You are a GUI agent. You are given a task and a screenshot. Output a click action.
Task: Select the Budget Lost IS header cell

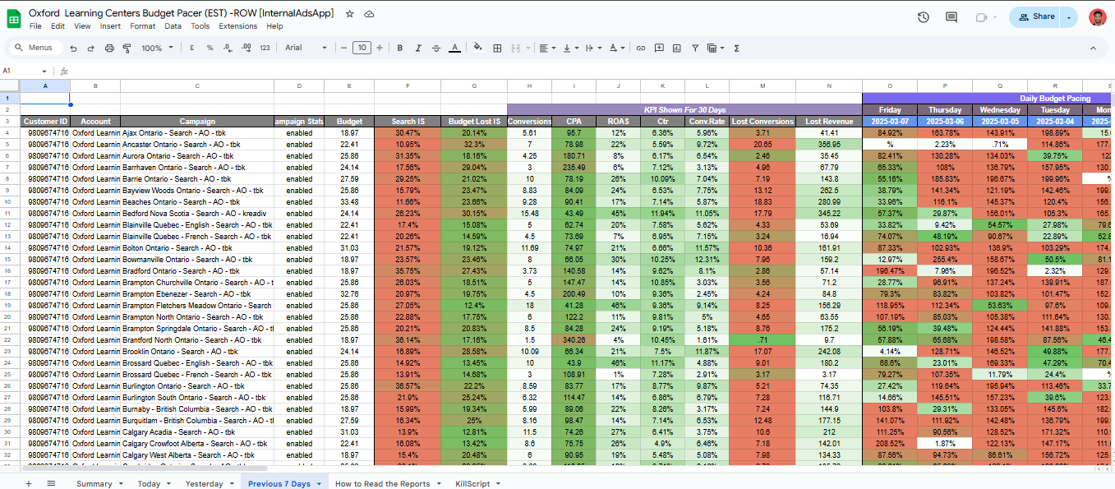pyautogui.click(x=474, y=122)
